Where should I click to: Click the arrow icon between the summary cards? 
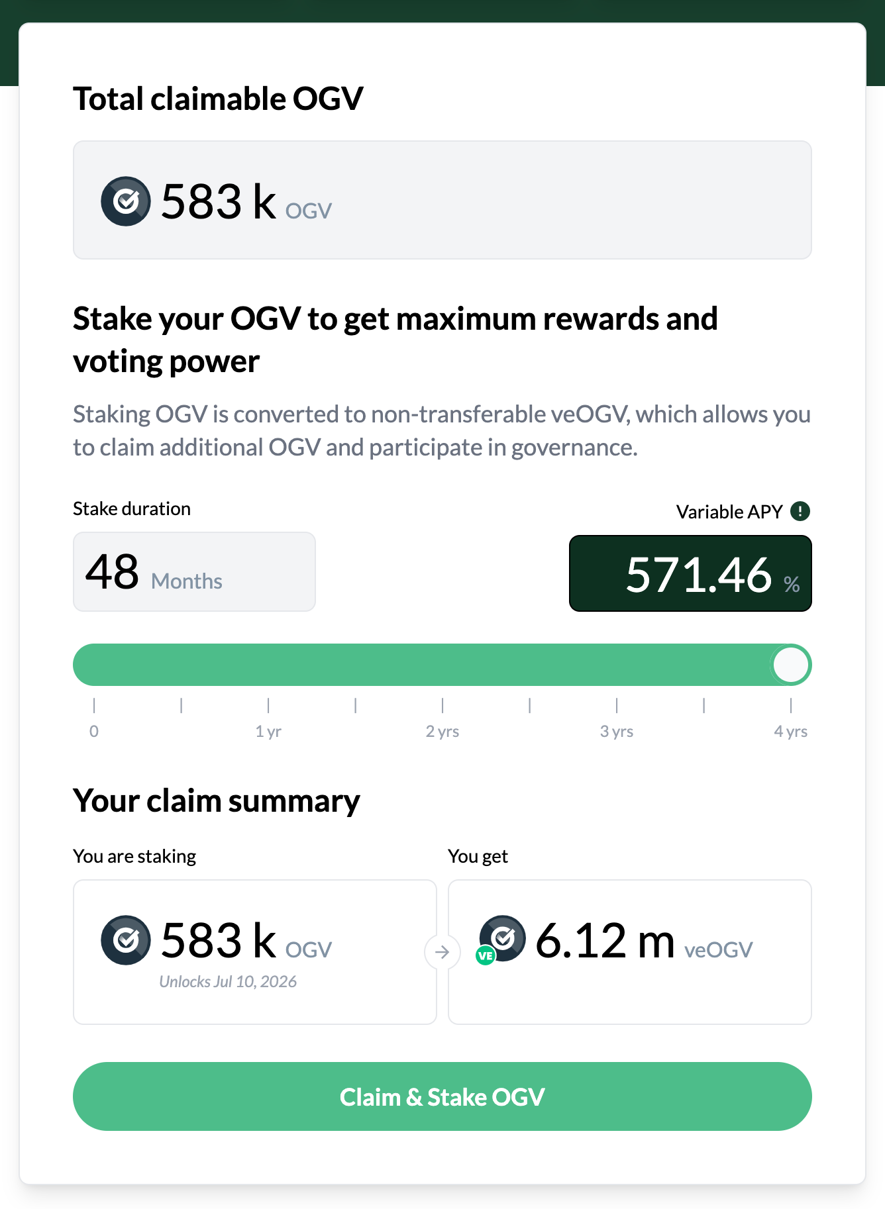[x=443, y=952]
